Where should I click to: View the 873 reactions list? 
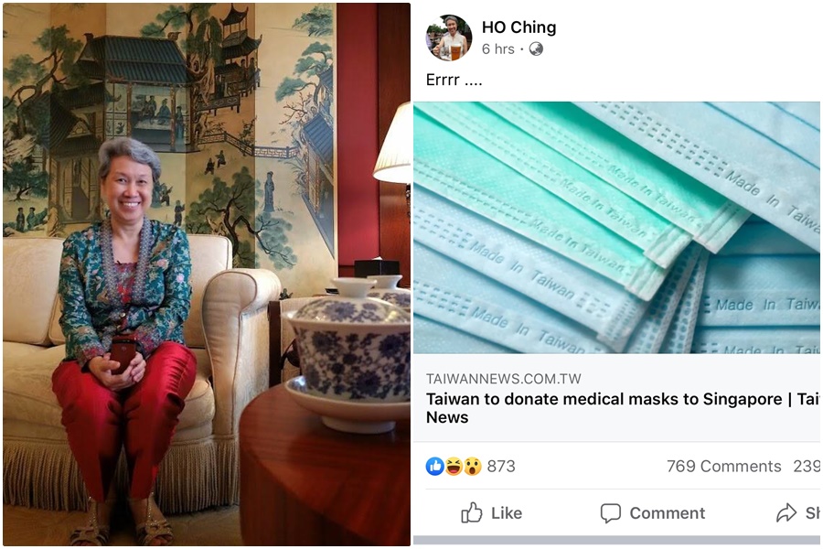tap(501, 466)
